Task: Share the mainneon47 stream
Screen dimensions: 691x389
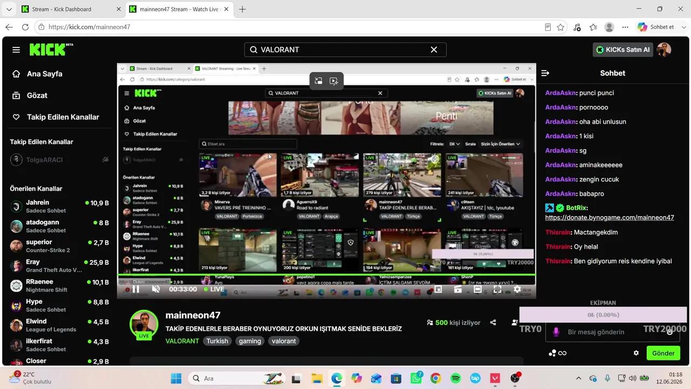Action: pyautogui.click(x=493, y=323)
